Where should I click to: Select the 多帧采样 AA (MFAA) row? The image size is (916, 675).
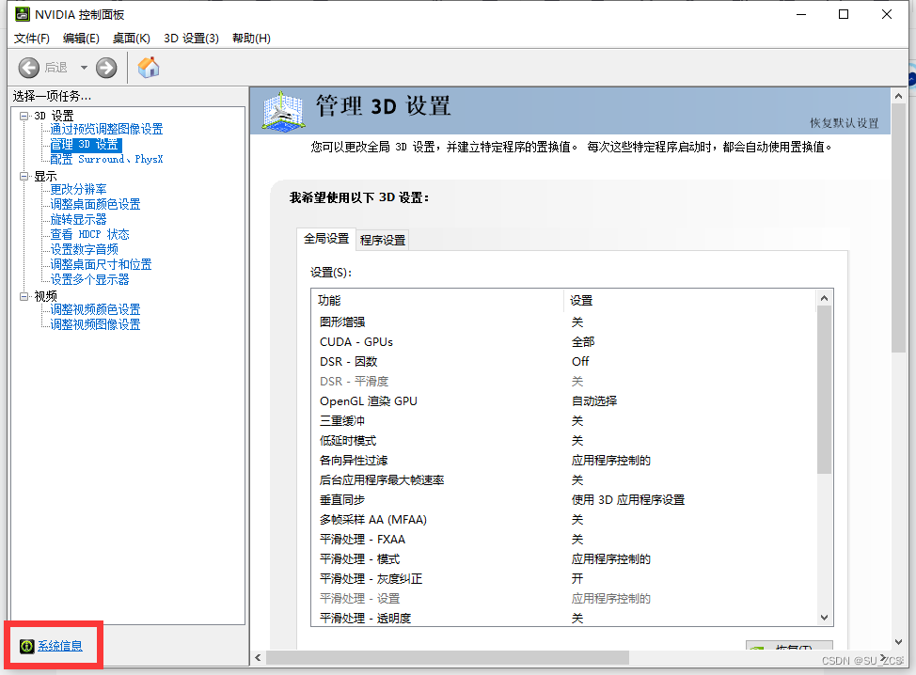(563, 520)
